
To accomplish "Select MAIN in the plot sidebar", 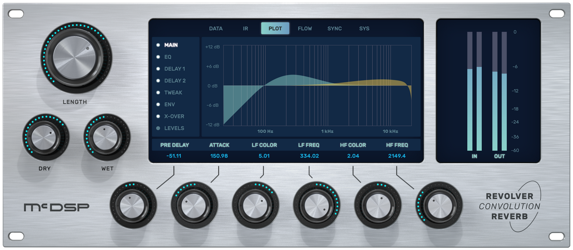I will pos(171,45).
